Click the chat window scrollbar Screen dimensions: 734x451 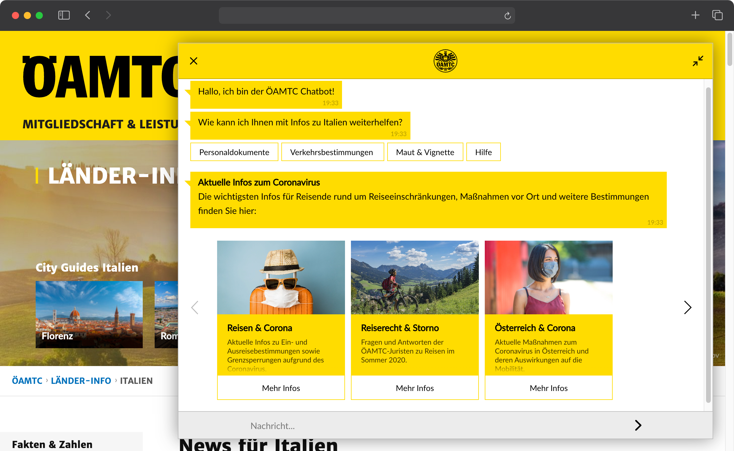click(x=708, y=245)
